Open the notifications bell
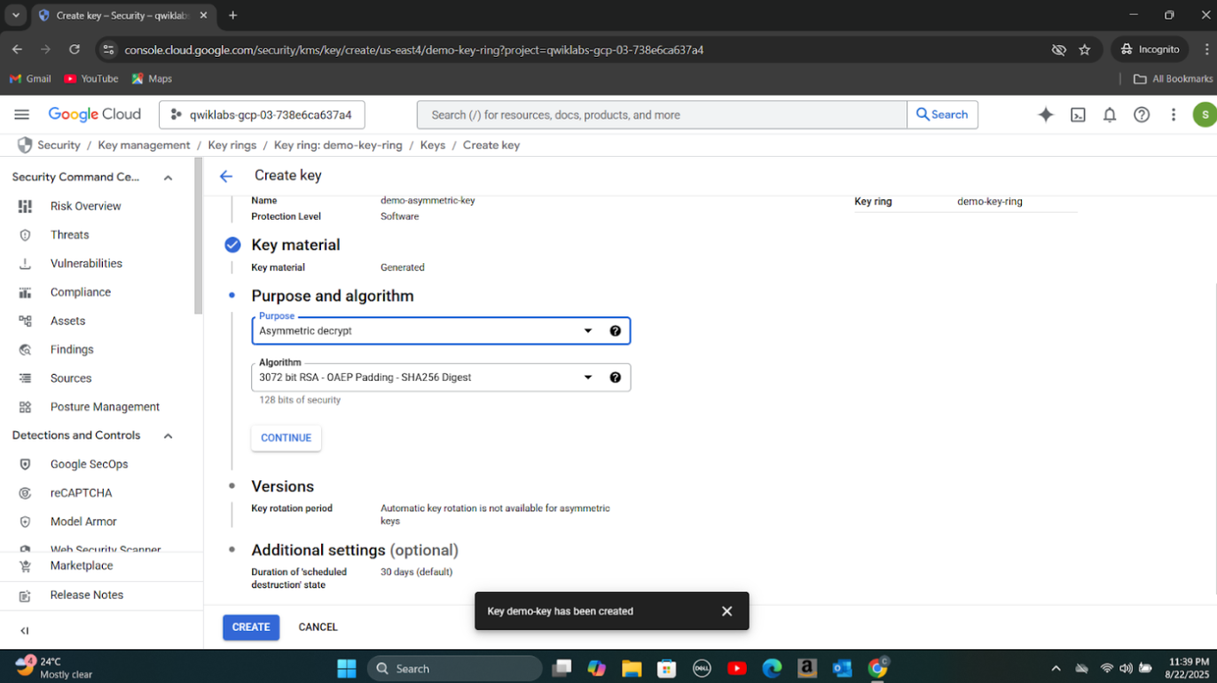 click(1110, 114)
